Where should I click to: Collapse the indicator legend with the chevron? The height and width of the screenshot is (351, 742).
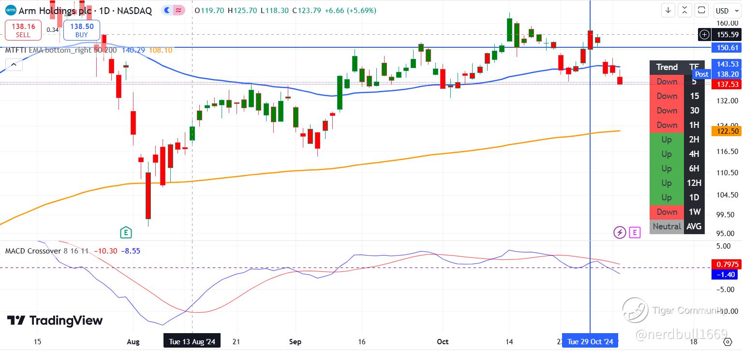(14, 64)
